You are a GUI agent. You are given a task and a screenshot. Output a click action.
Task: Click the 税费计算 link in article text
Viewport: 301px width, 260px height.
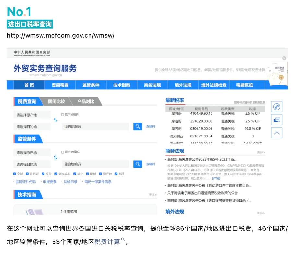coord(107,242)
